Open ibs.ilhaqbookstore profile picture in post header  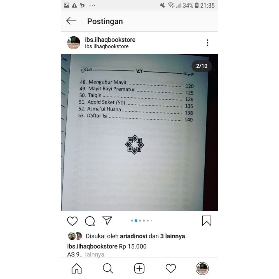pyautogui.click(x=74, y=43)
